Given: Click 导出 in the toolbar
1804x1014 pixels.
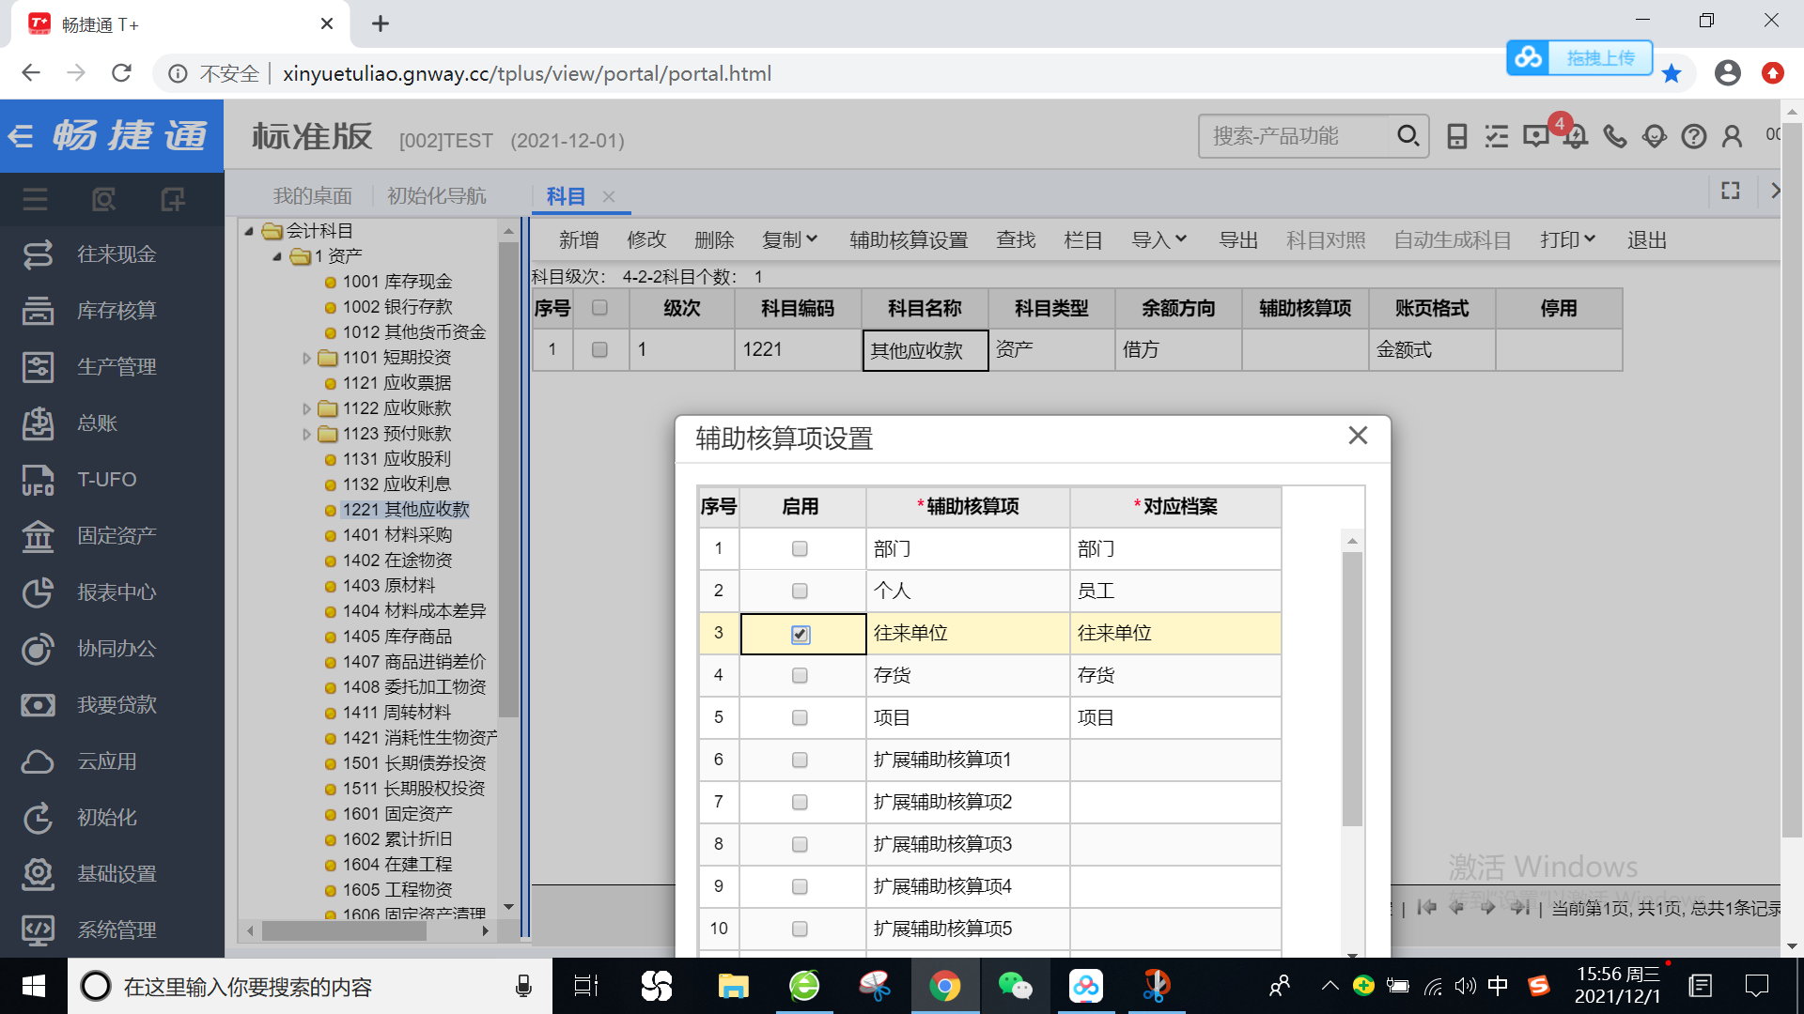Looking at the screenshot, I should 1238,240.
